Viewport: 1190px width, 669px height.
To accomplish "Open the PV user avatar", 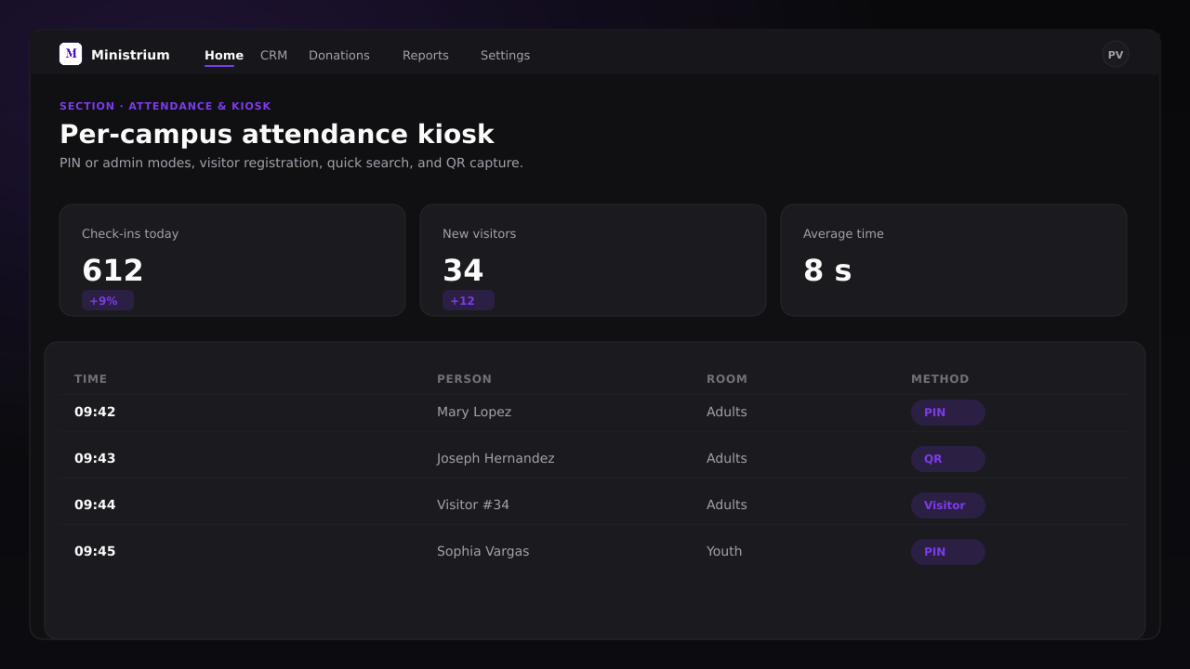I will 1116,54.
